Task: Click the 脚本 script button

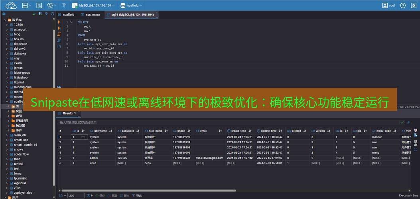Action: tap(125, 195)
